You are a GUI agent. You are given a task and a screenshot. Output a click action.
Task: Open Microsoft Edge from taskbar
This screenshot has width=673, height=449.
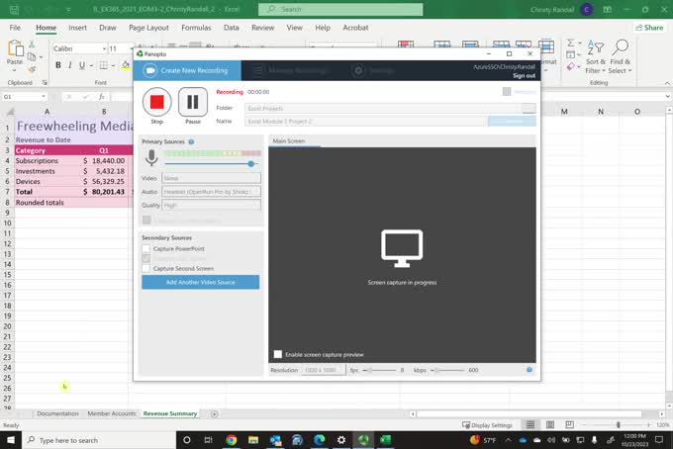click(x=320, y=440)
